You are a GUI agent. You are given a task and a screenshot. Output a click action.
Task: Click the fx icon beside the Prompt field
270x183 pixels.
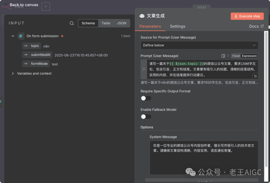pos(144,69)
